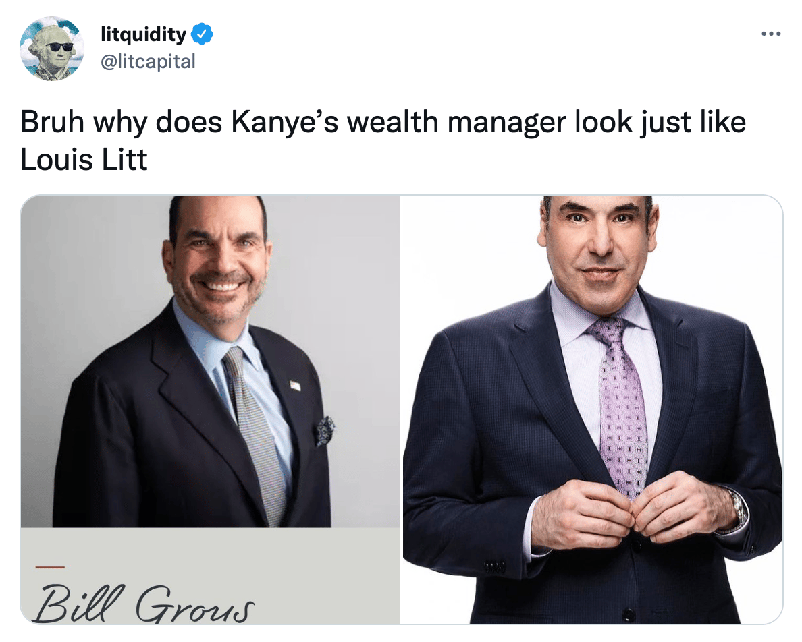The image size is (802, 642).
Task: Click the words Louis Litt in tweet
Action: [84, 159]
